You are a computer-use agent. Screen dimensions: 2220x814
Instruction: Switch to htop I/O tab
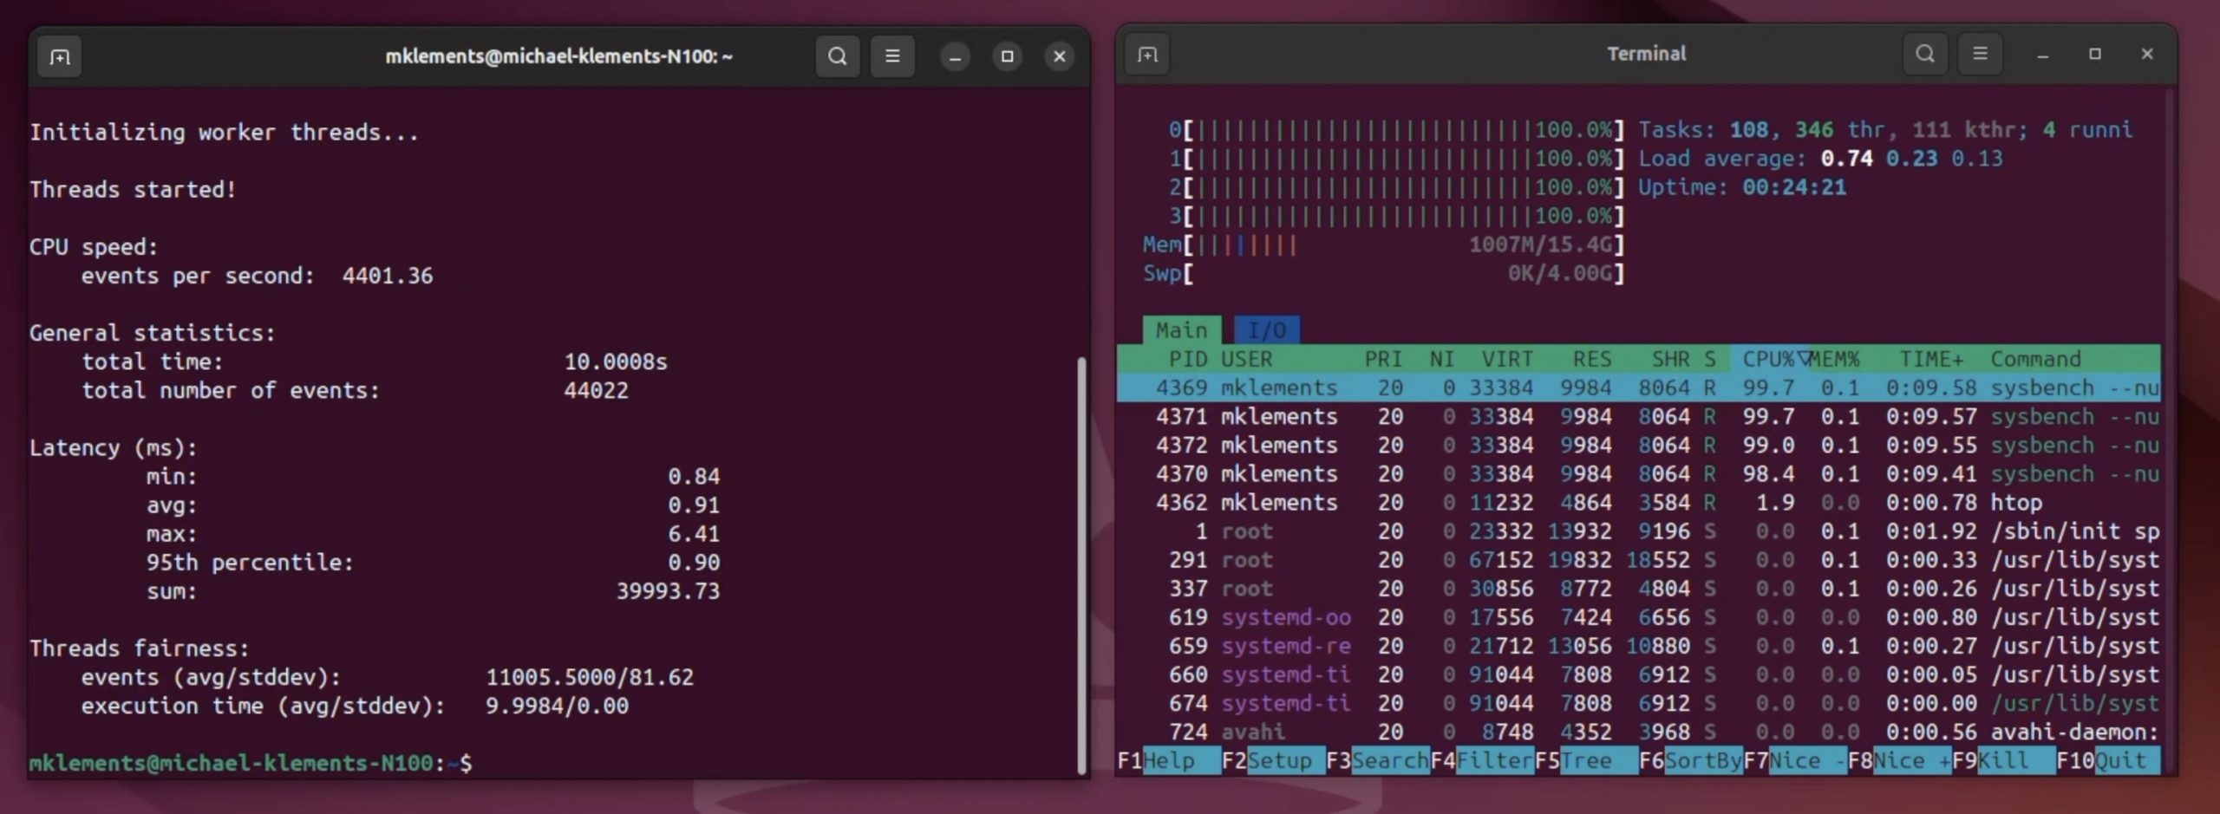pos(1266,330)
